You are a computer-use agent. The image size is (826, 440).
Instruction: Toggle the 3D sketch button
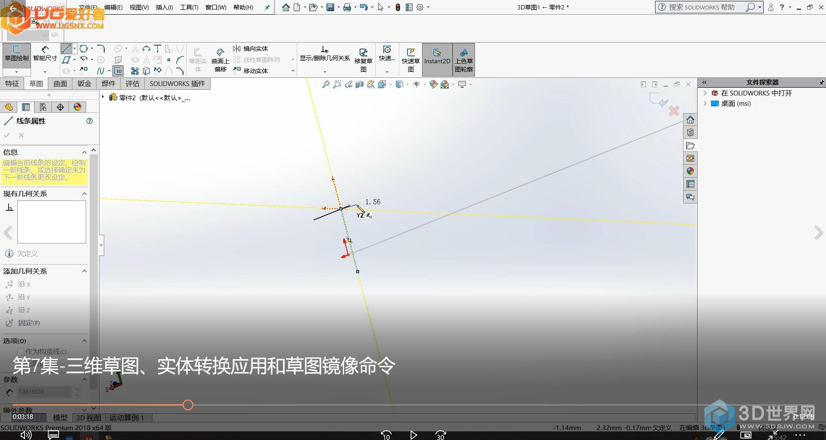pos(118,71)
